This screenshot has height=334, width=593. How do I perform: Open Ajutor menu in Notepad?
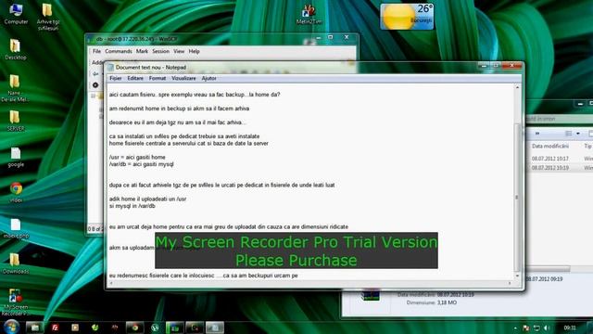(x=208, y=78)
